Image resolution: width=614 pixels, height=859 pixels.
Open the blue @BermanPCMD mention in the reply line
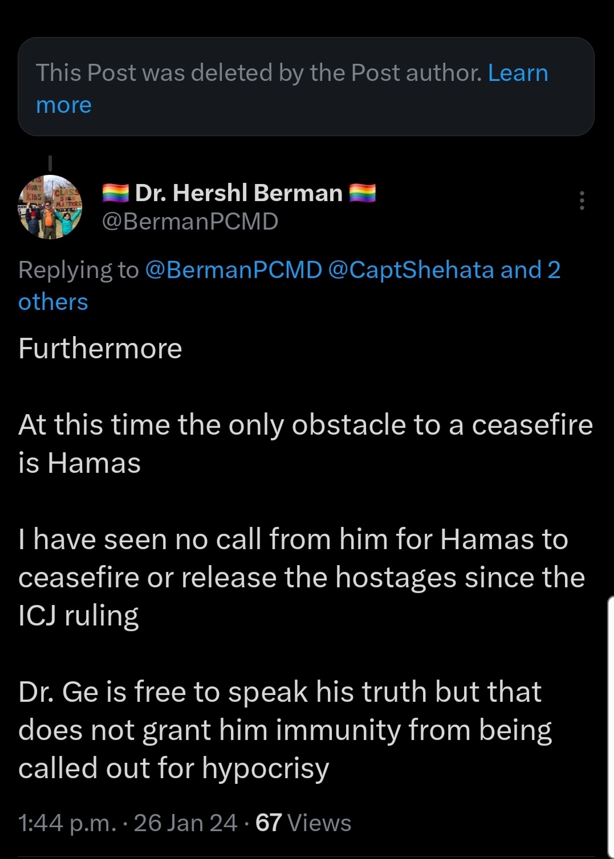pyautogui.click(x=234, y=270)
